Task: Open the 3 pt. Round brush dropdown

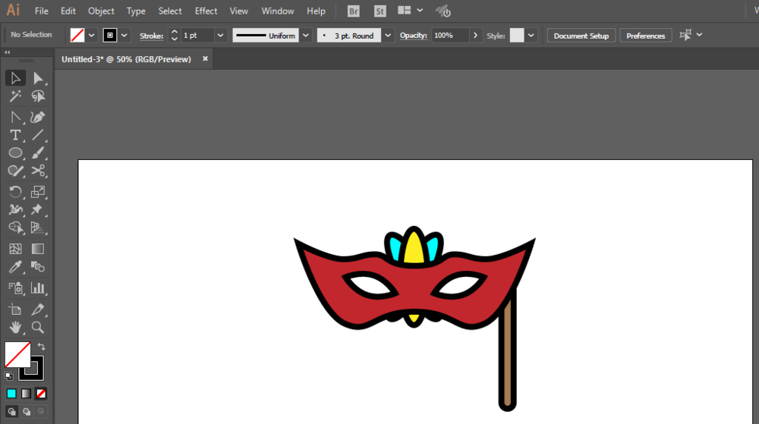Action: point(388,36)
